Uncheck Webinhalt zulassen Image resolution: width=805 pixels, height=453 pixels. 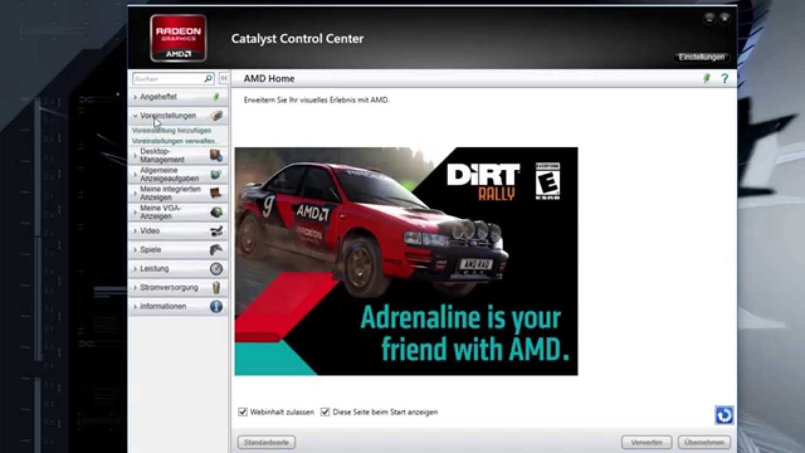pyautogui.click(x=243, y=412)
